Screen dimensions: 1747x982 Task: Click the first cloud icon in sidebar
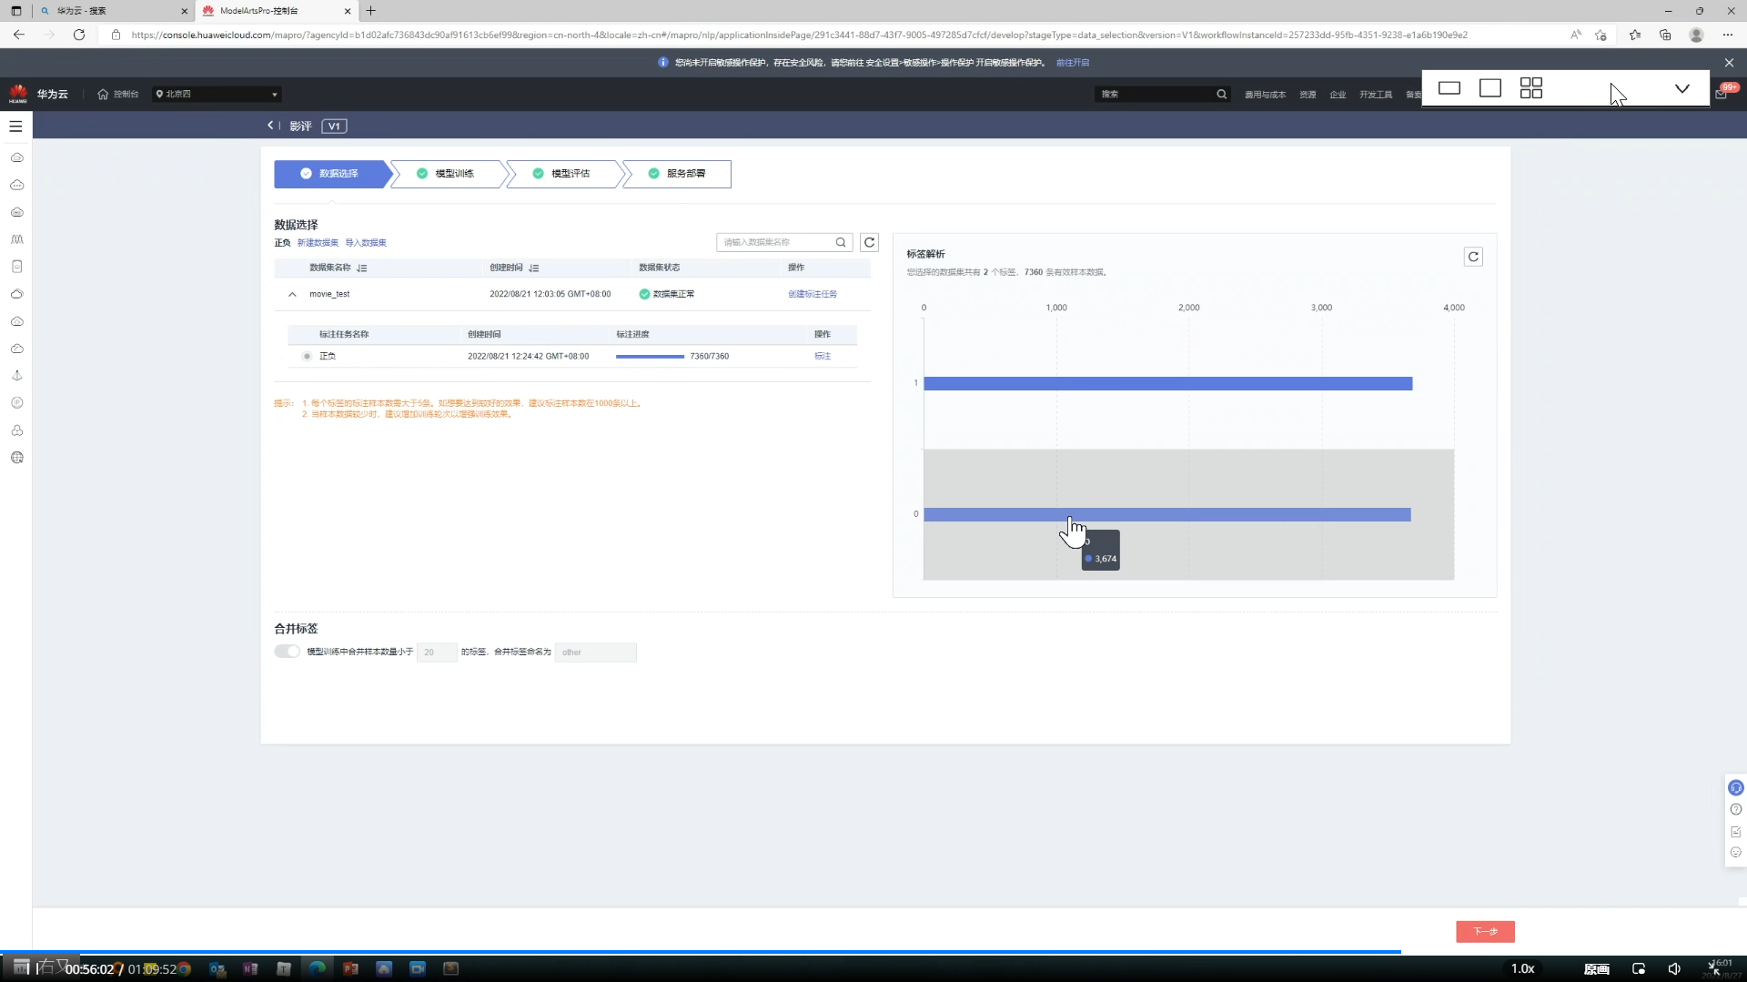[x=16, y=157]
